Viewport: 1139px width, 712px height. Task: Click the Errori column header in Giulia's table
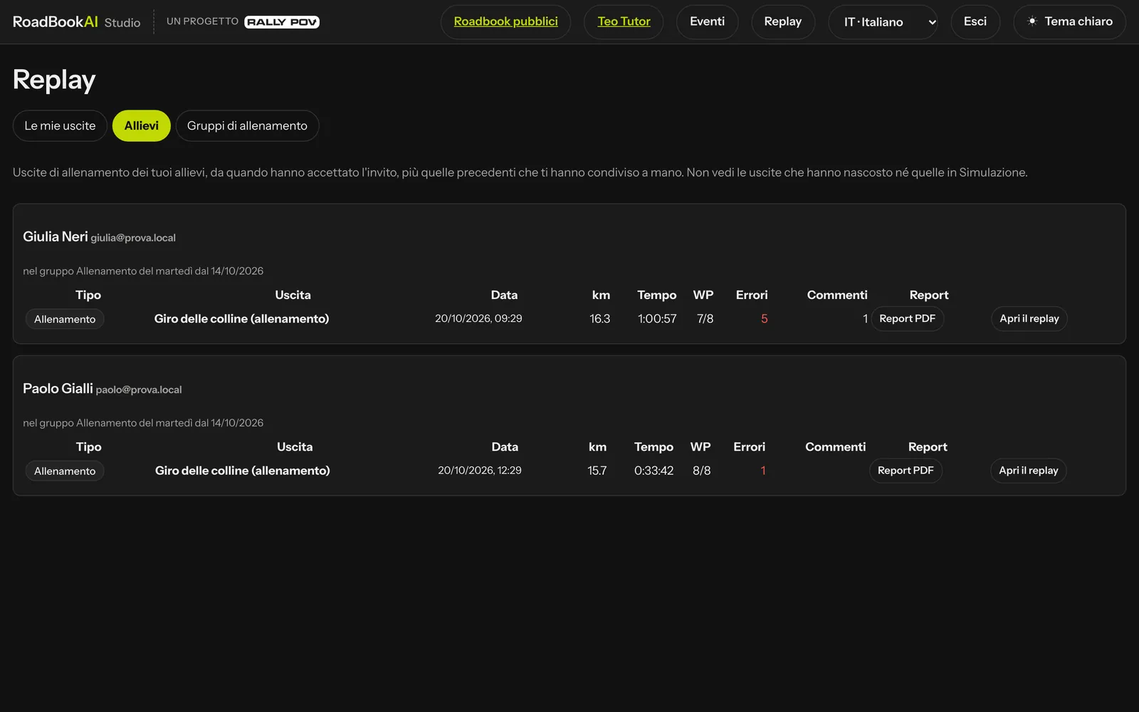[752, 295]
